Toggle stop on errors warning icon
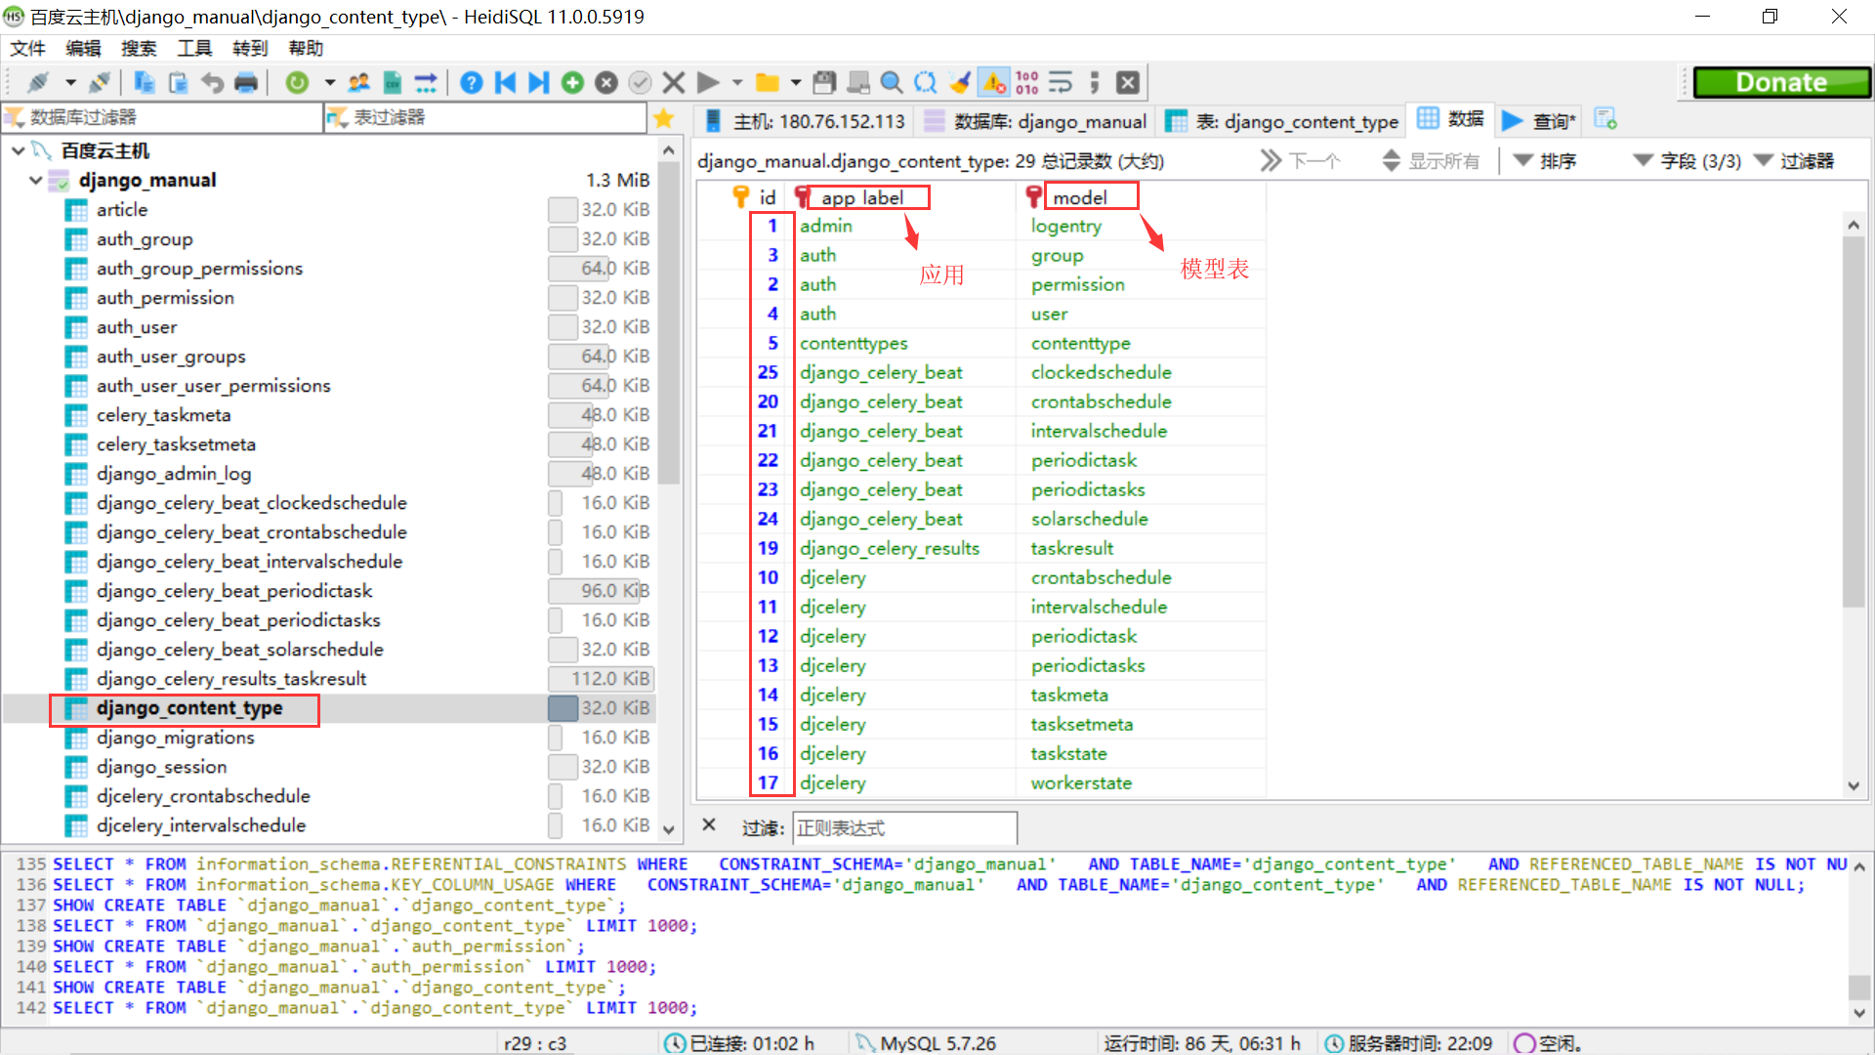1875x1055 pixels. [994, 83]
